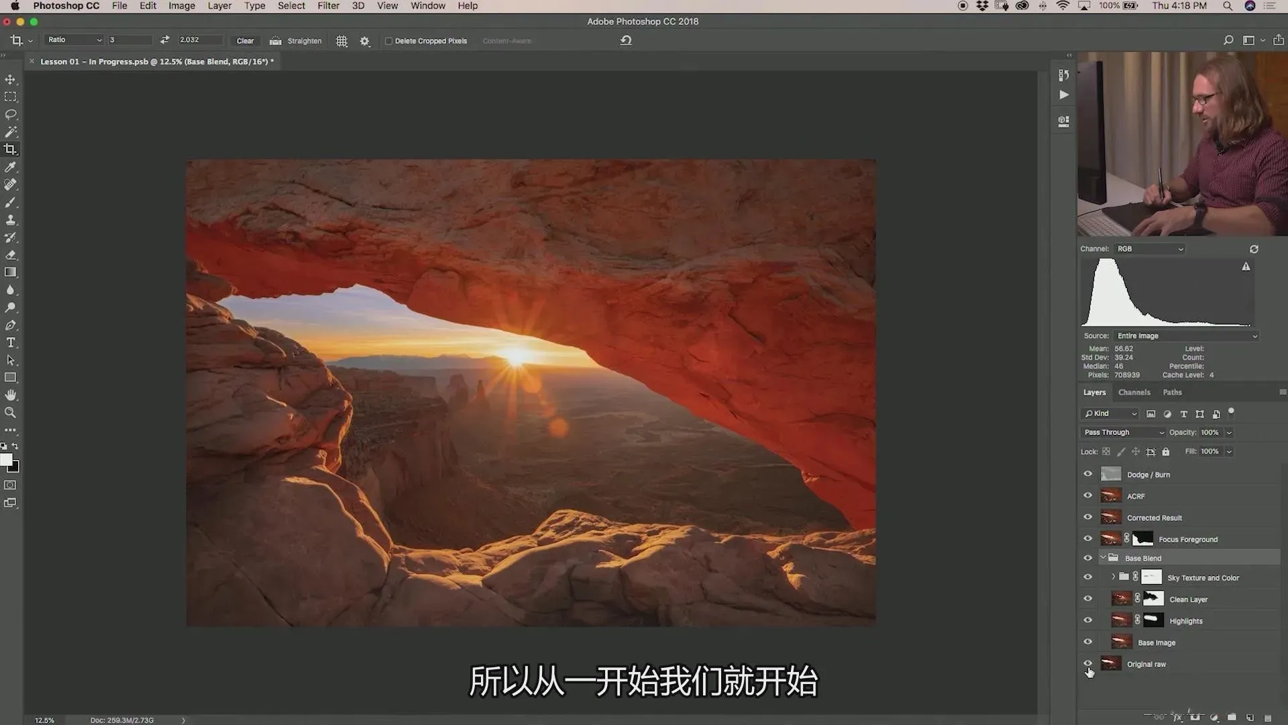
Task: Open crop overlay grid options
Action: [341, 41]
